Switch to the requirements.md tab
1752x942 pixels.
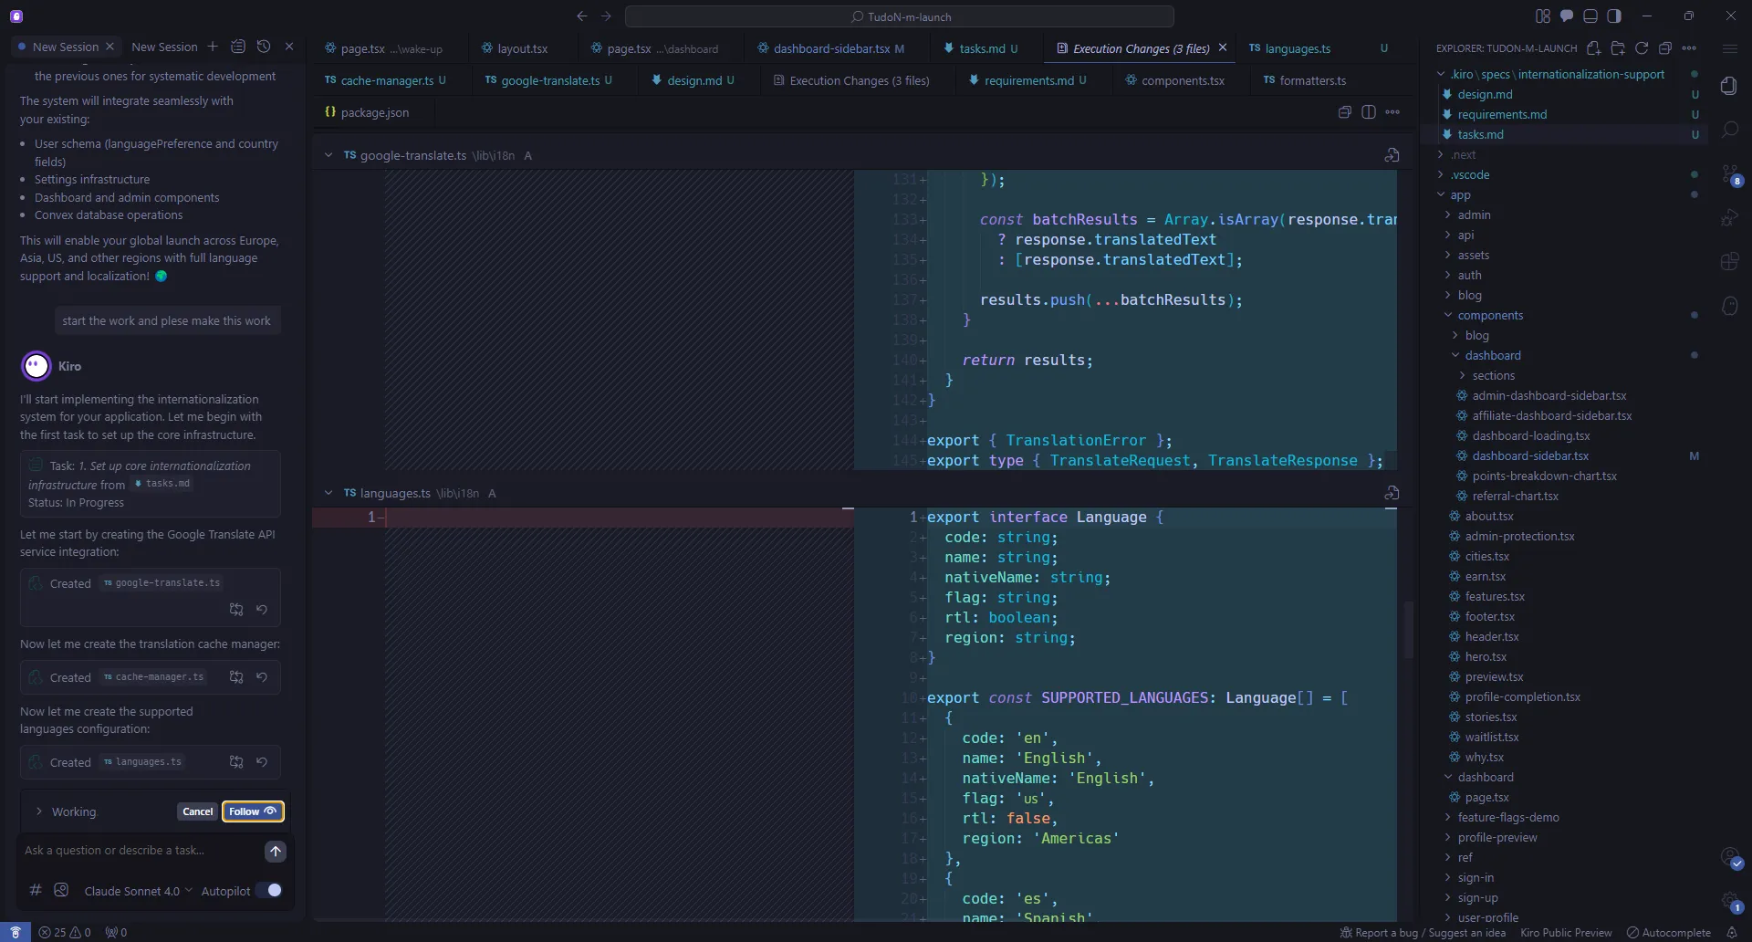pos(1027,80)
